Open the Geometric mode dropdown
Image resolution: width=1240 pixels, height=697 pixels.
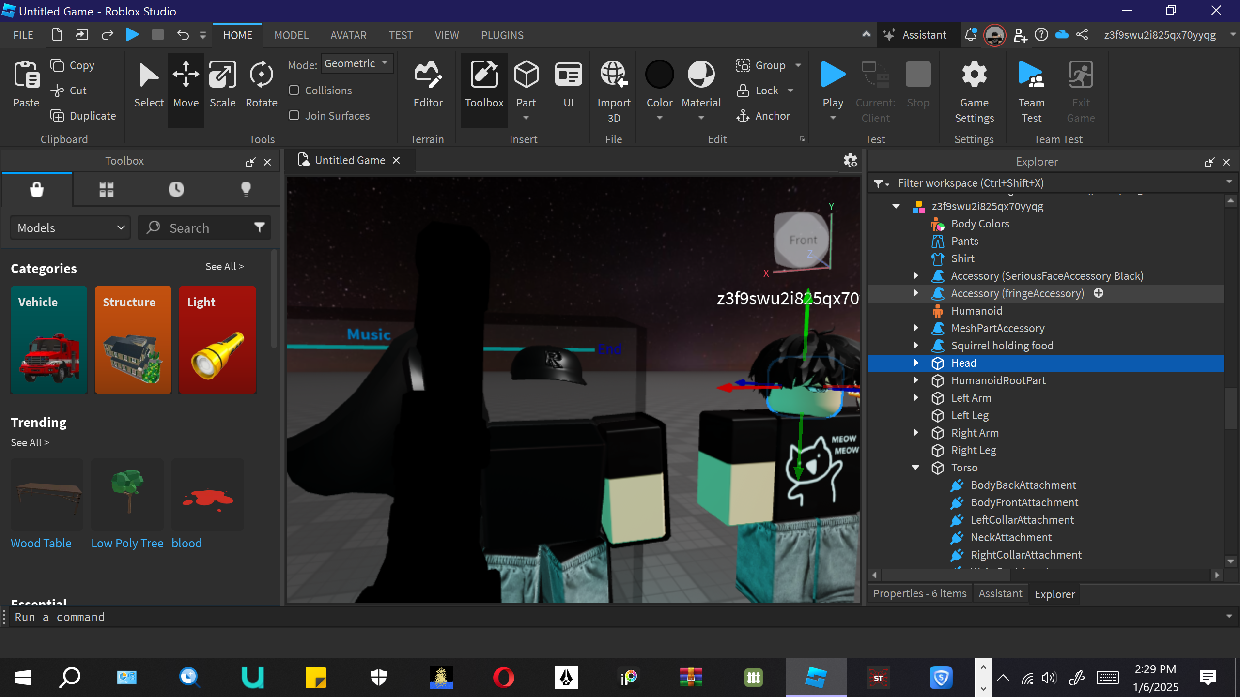356,64
